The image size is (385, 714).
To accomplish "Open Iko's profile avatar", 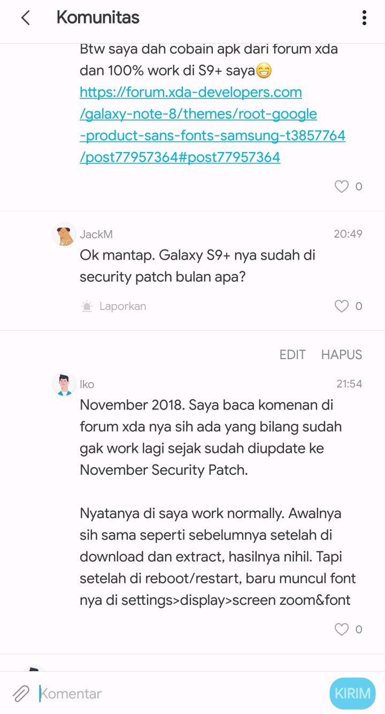I will 64,384.
